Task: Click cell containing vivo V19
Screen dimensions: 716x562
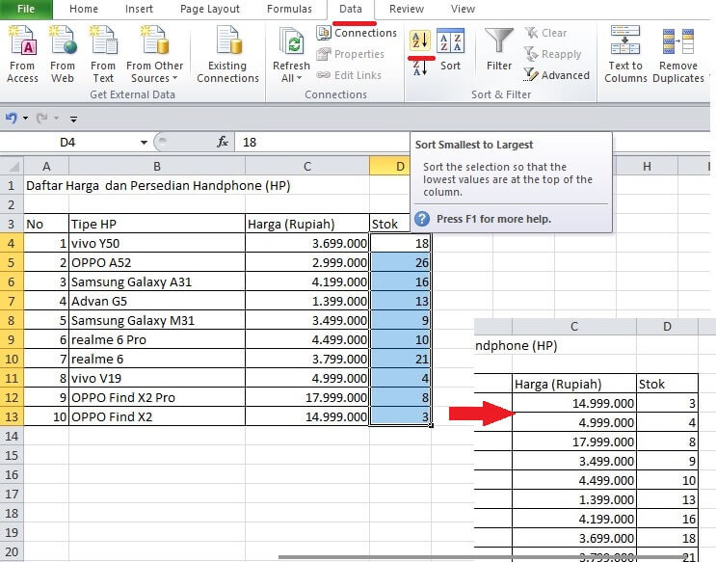Action: pyautogui.click(x=157, y=378)
